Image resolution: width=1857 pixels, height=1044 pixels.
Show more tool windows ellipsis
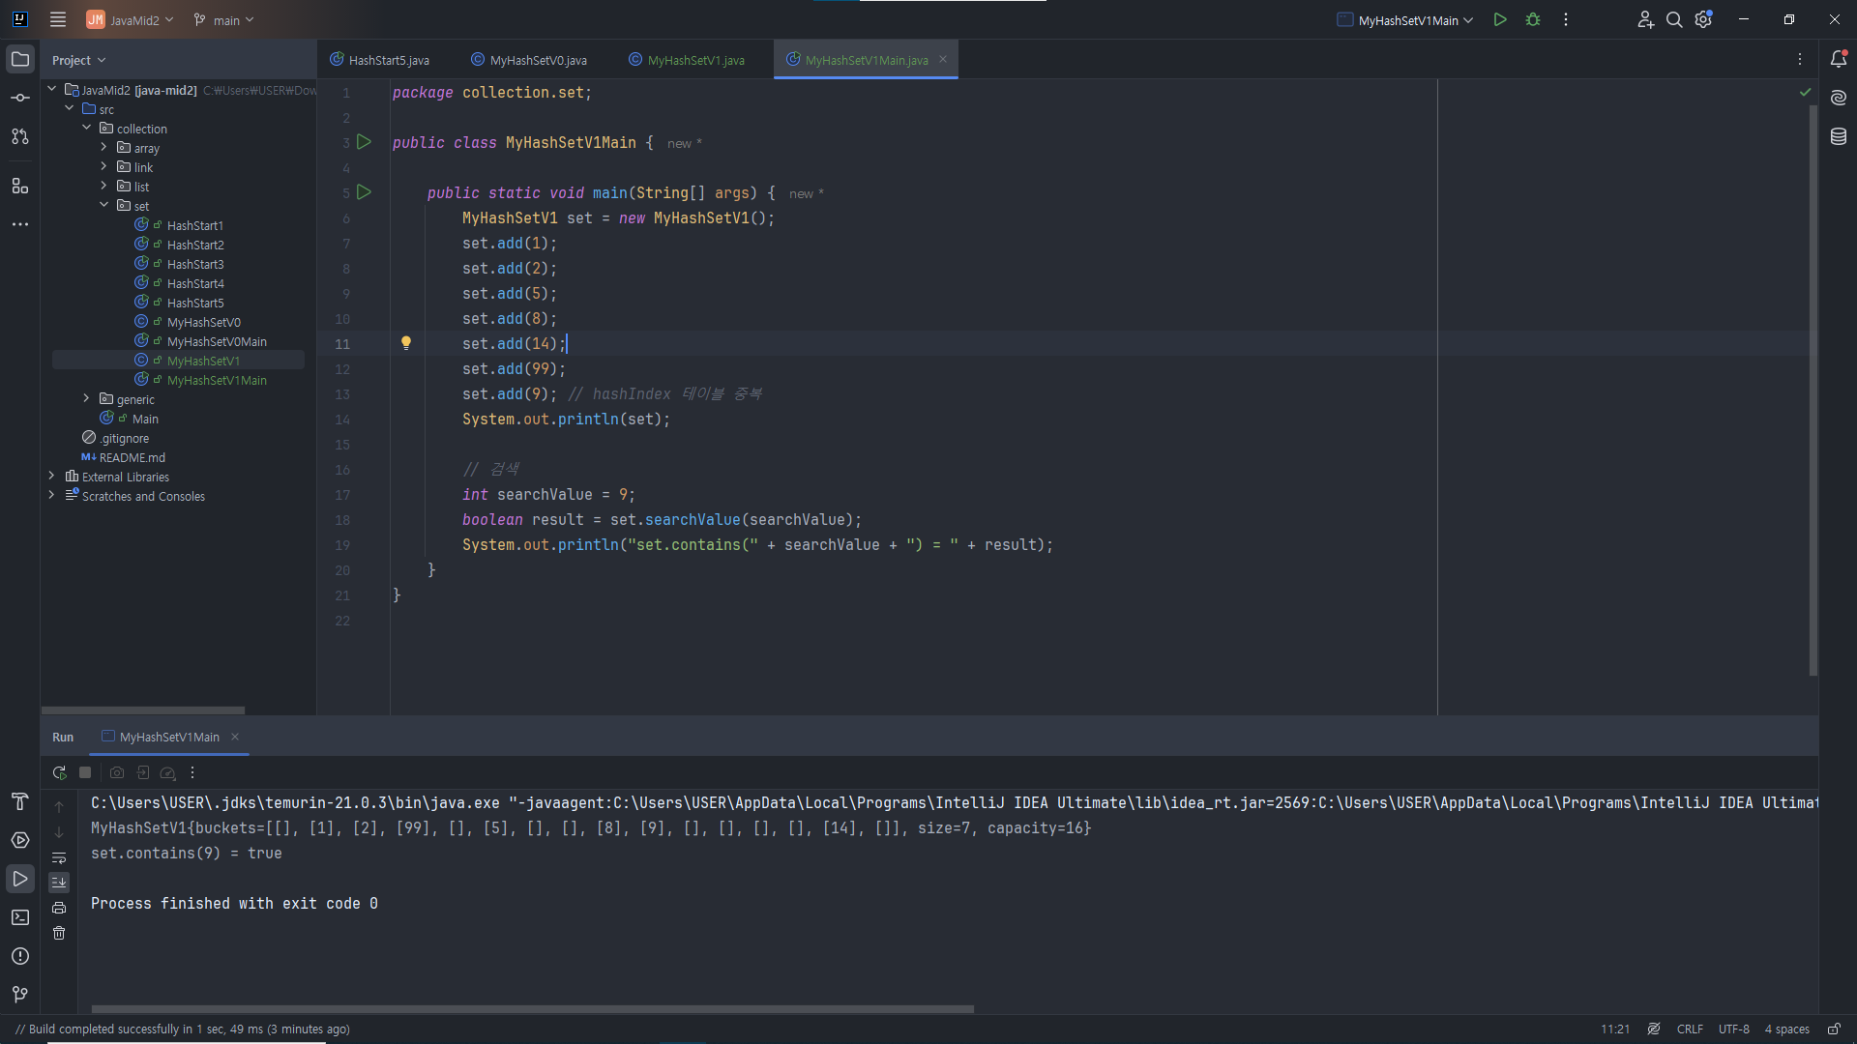[x=20, y=224]
